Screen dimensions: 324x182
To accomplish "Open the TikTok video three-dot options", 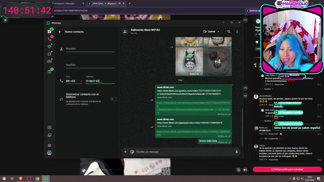I will (245, 20).
